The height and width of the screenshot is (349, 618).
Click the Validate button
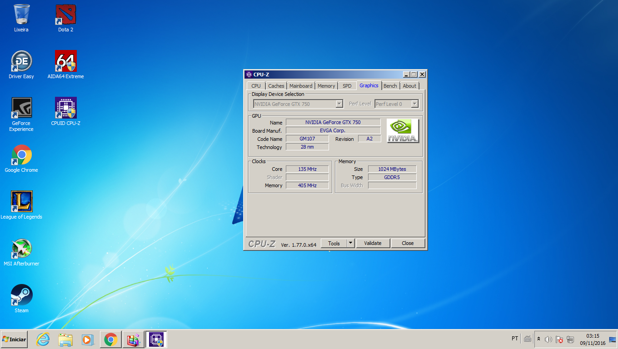[x=373, y=243]
